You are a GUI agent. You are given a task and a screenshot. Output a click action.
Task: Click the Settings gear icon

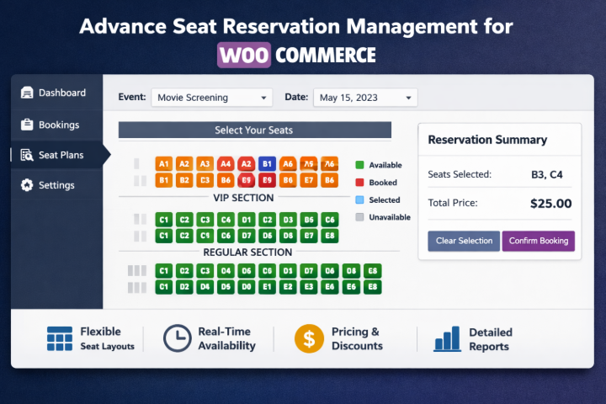27,185
